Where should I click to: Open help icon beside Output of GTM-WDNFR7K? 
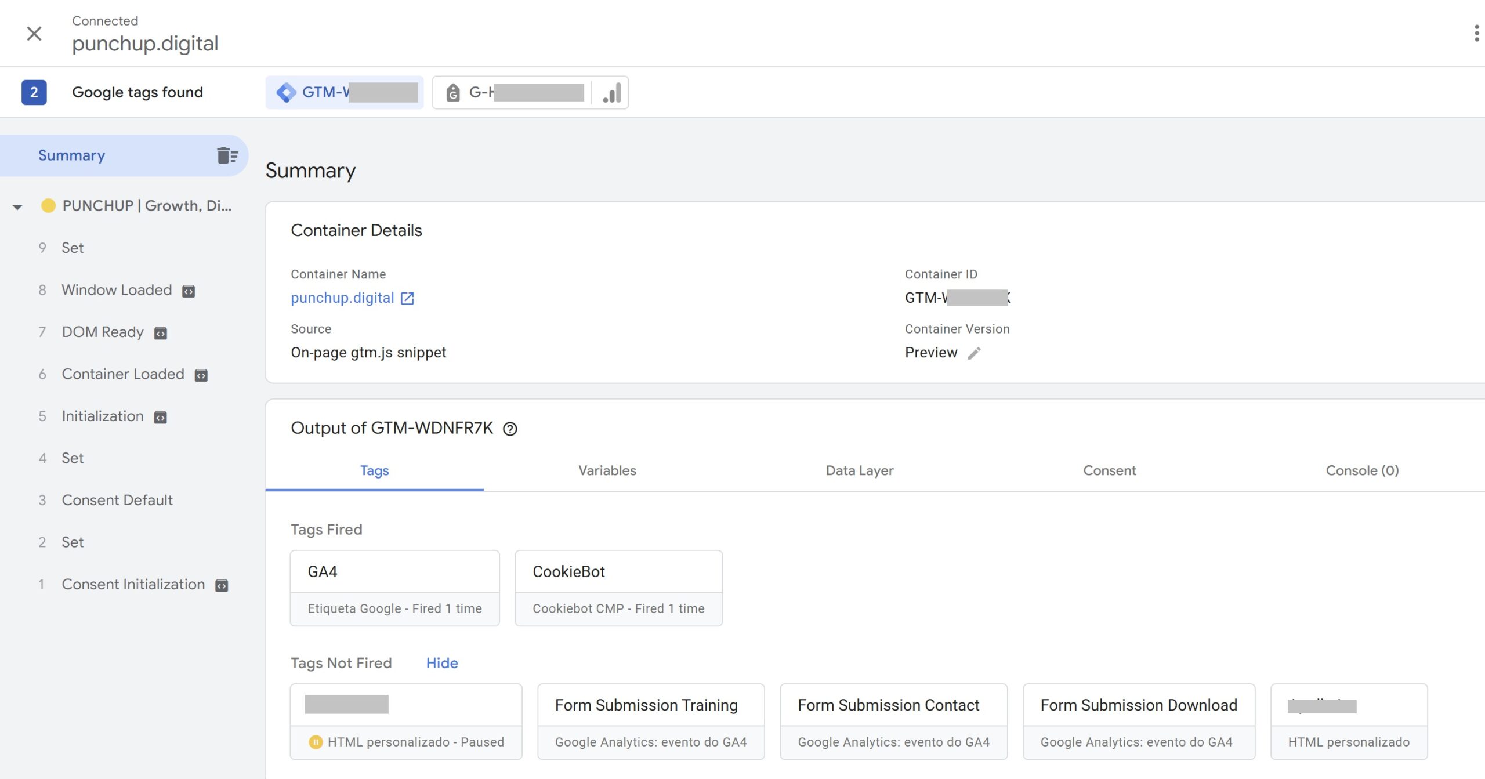pyautogui.click(x=509, y=429)
